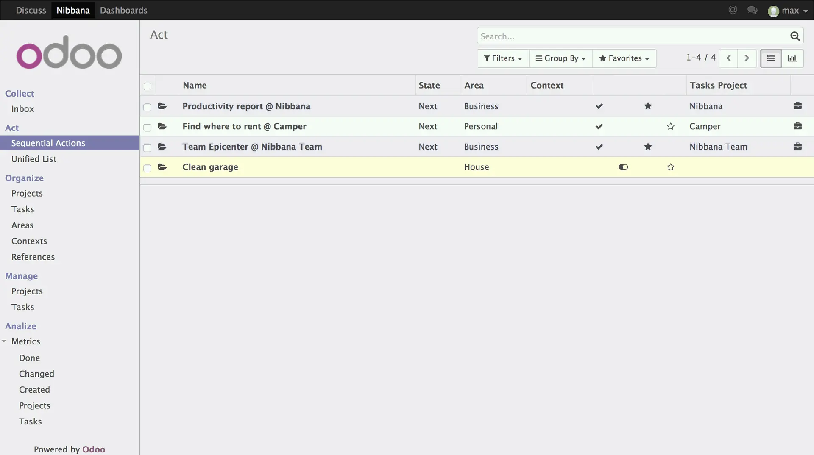The width and height of the screenshot is (814, 455).
Task: Go to previous page of records
Action: [728, 58]
